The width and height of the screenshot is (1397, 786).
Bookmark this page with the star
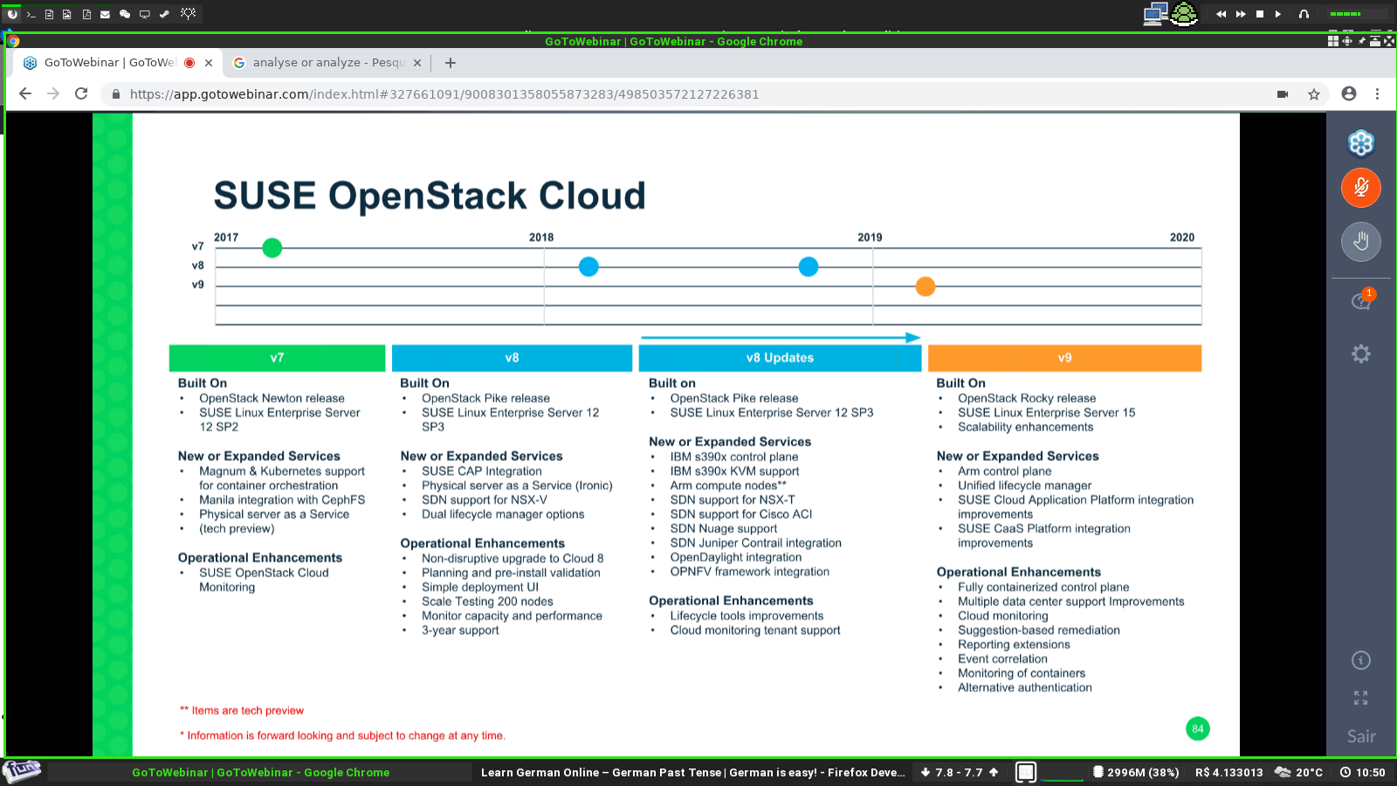tap(1314, 94)
